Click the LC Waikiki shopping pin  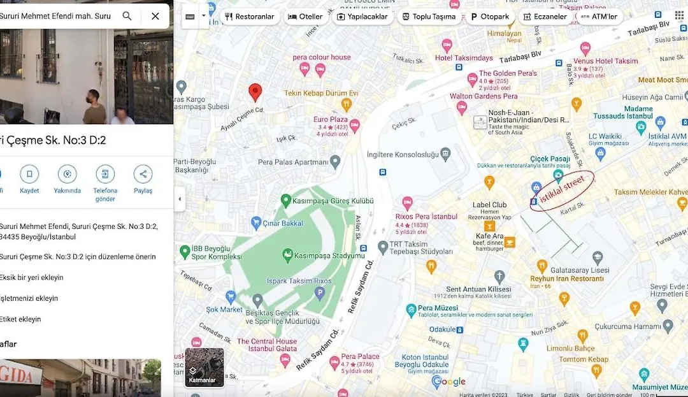click(x=600, y=154)
